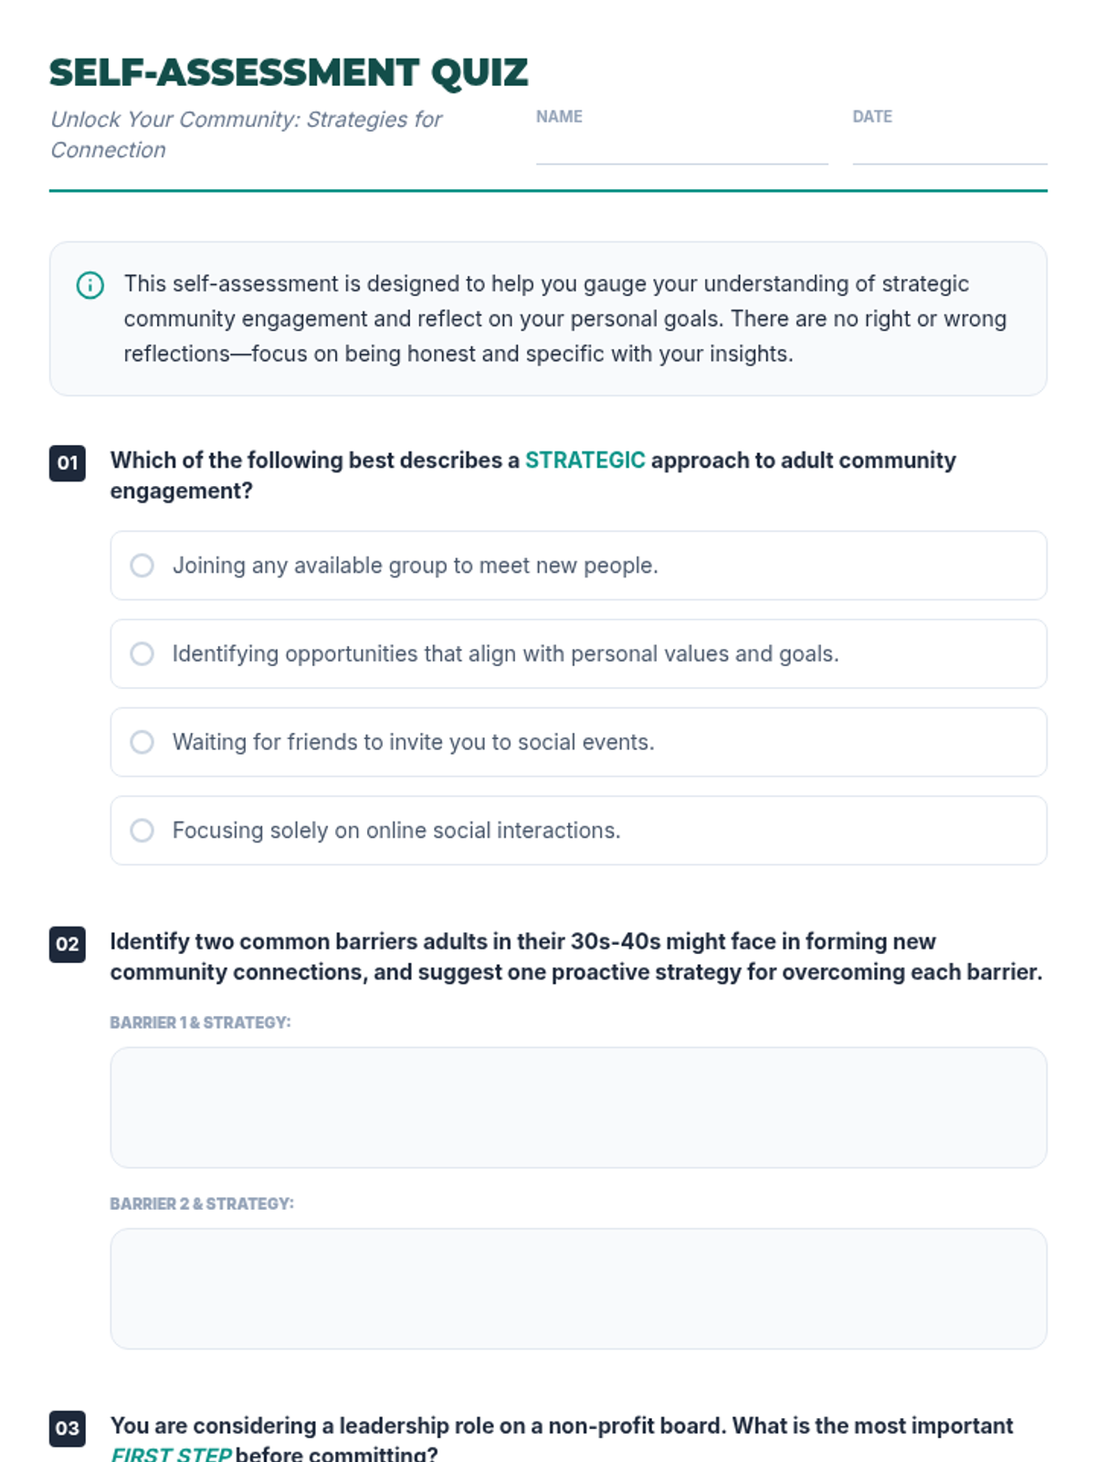
Task: Click the Barrier 2 & Strategy text area
Action: click(x=578, y=1288)
